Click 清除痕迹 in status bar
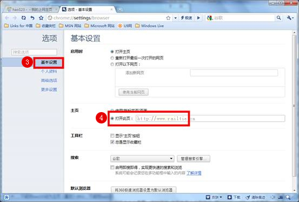The width and height of the screenshot is (299, 202). click(x=256, y=197)
